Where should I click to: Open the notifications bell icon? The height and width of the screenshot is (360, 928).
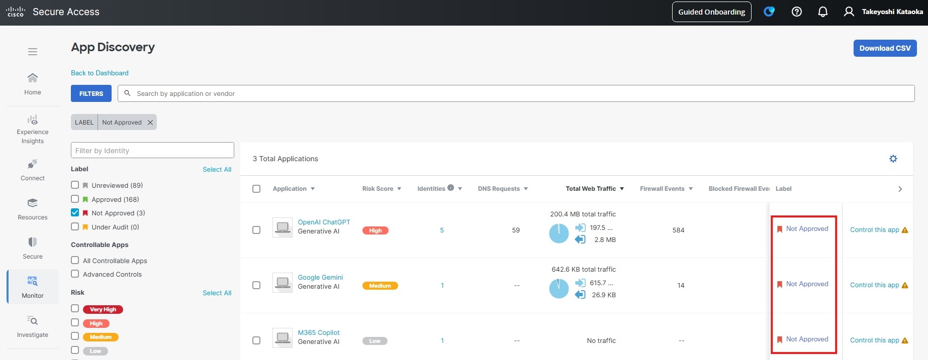click(822, 12)
